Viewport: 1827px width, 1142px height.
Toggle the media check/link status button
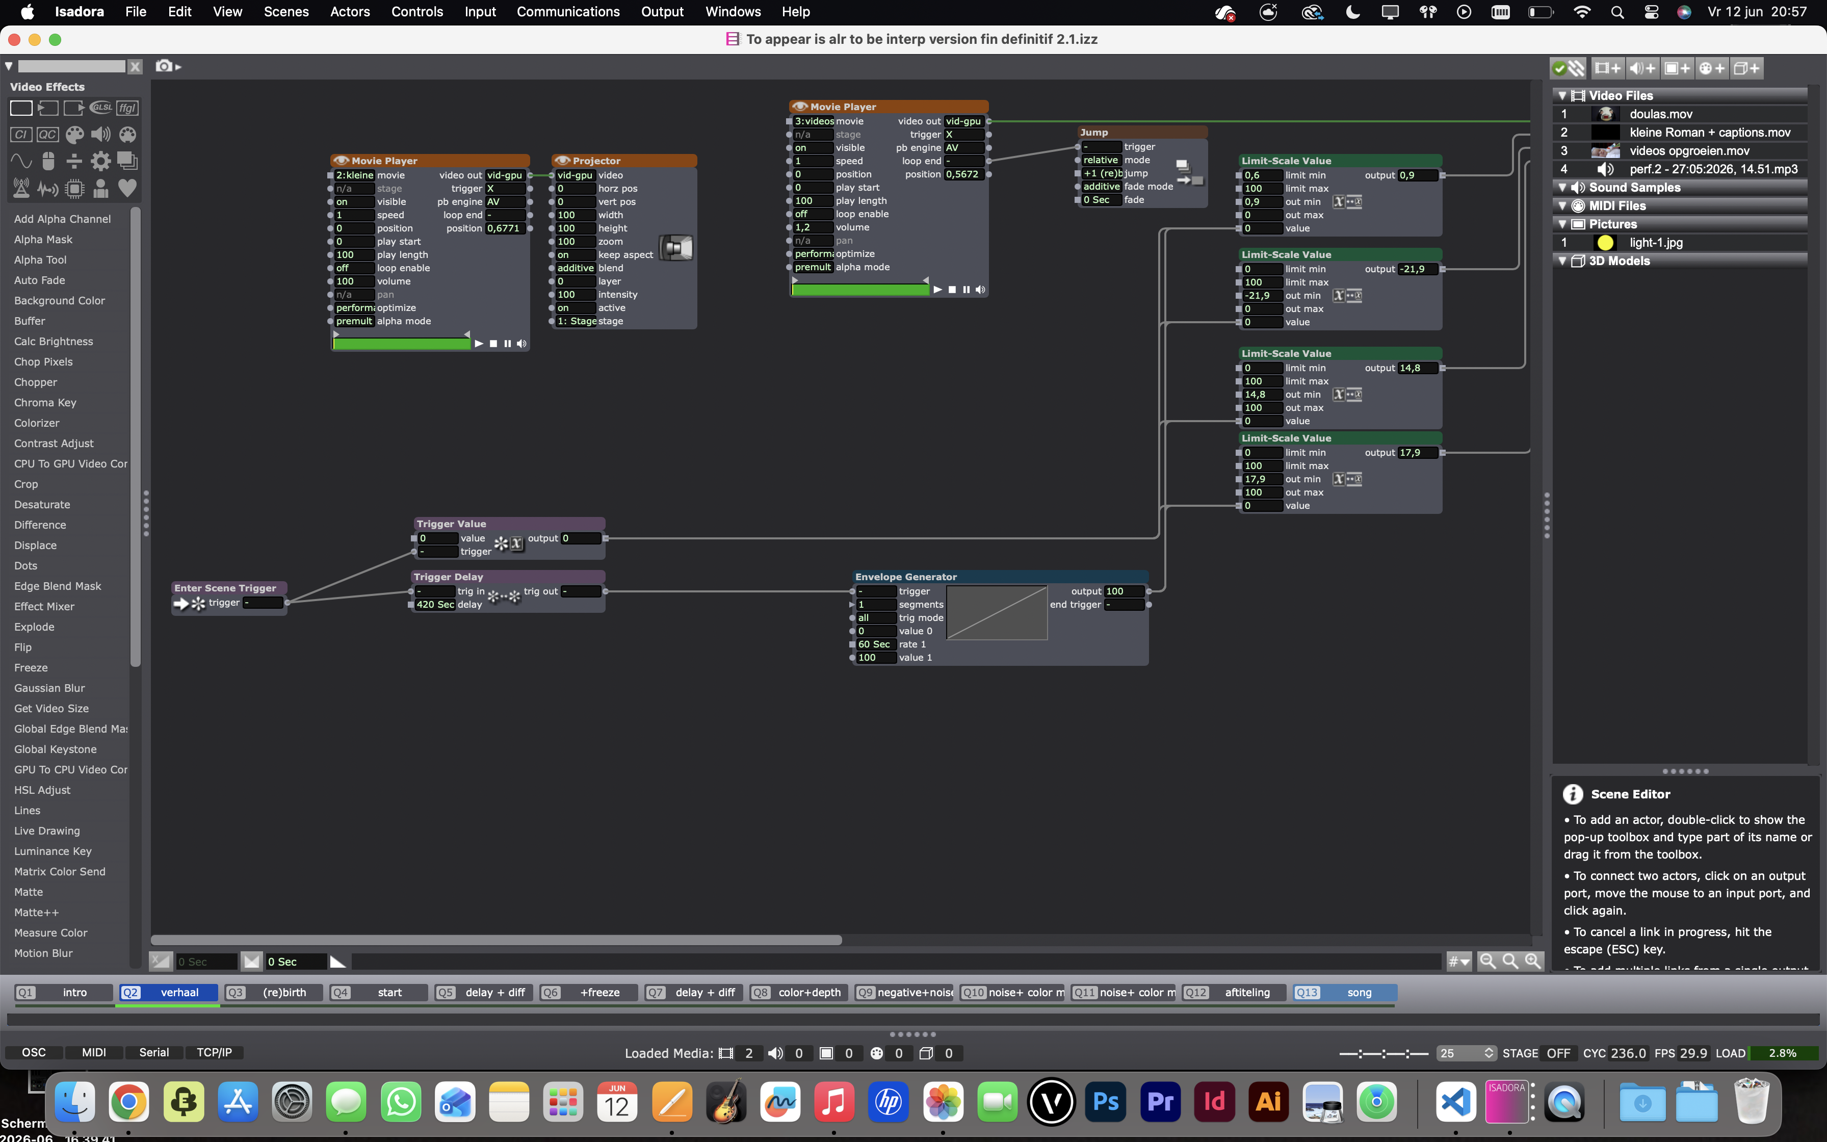[1569, 68]
